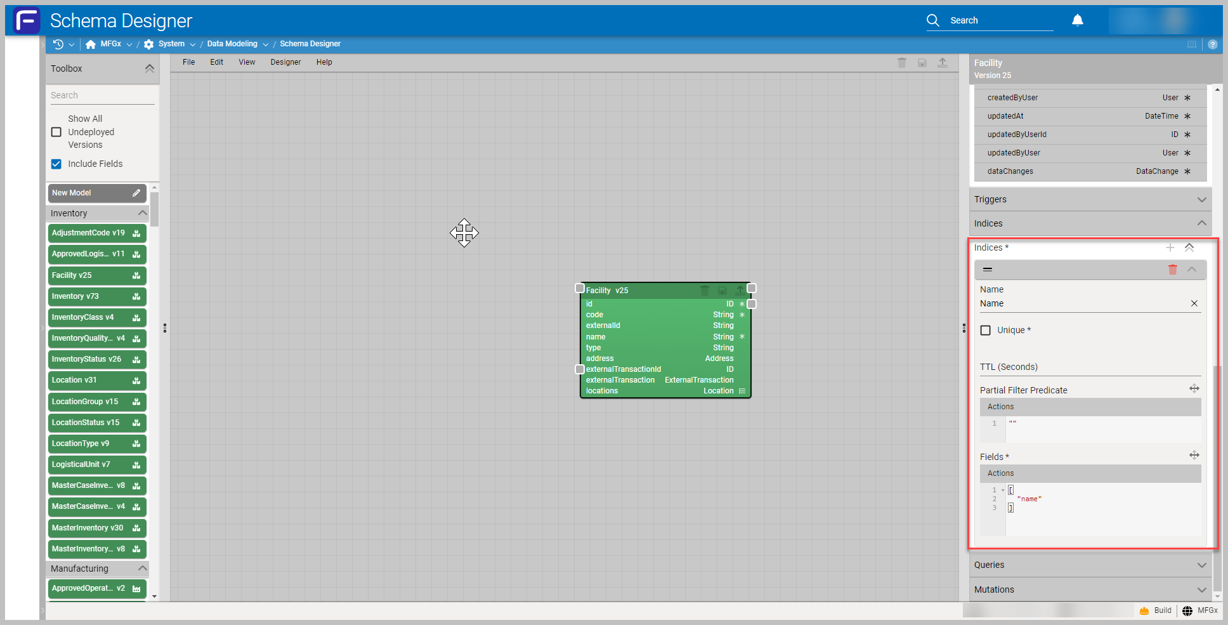Click the Toolbox search field
This screenshot has width=1228, height=625.
[102, 95]
